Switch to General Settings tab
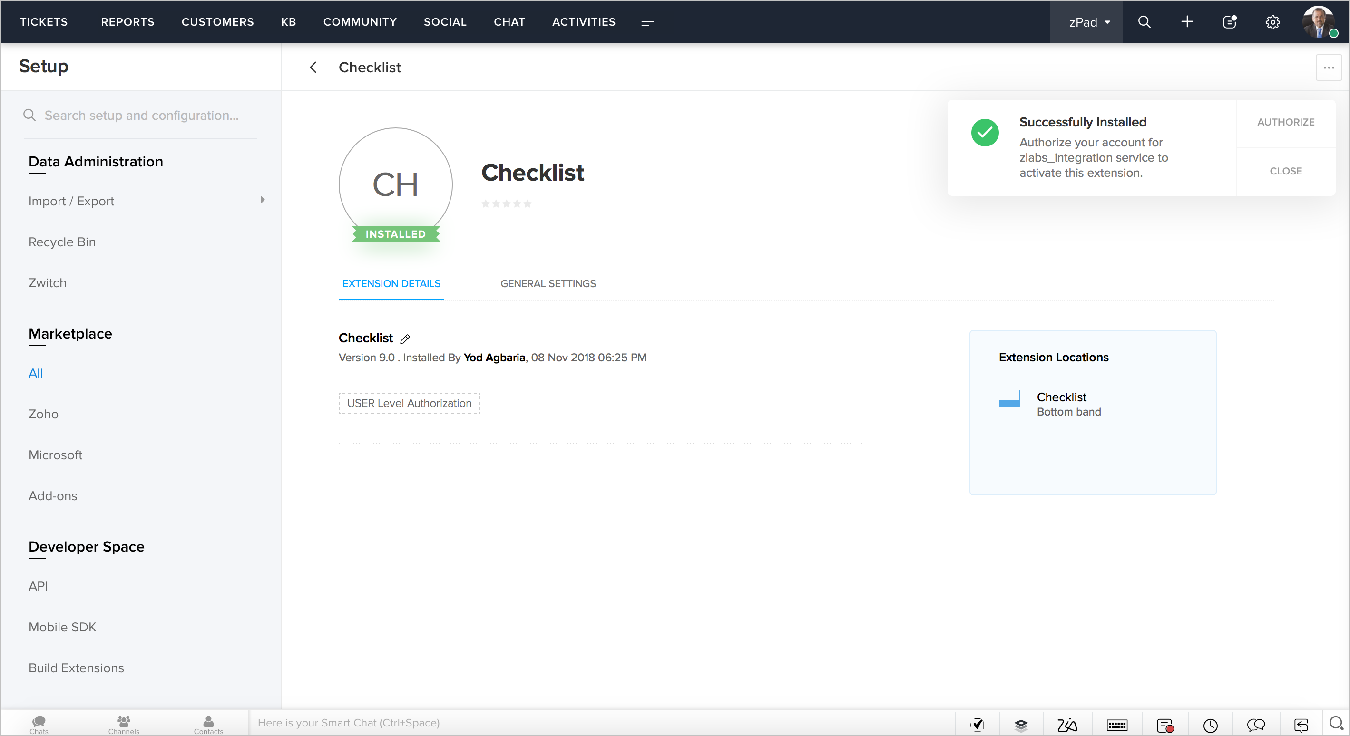This screenshot has width=1350, height=736. pyautogui.click(x=548, y=283)
